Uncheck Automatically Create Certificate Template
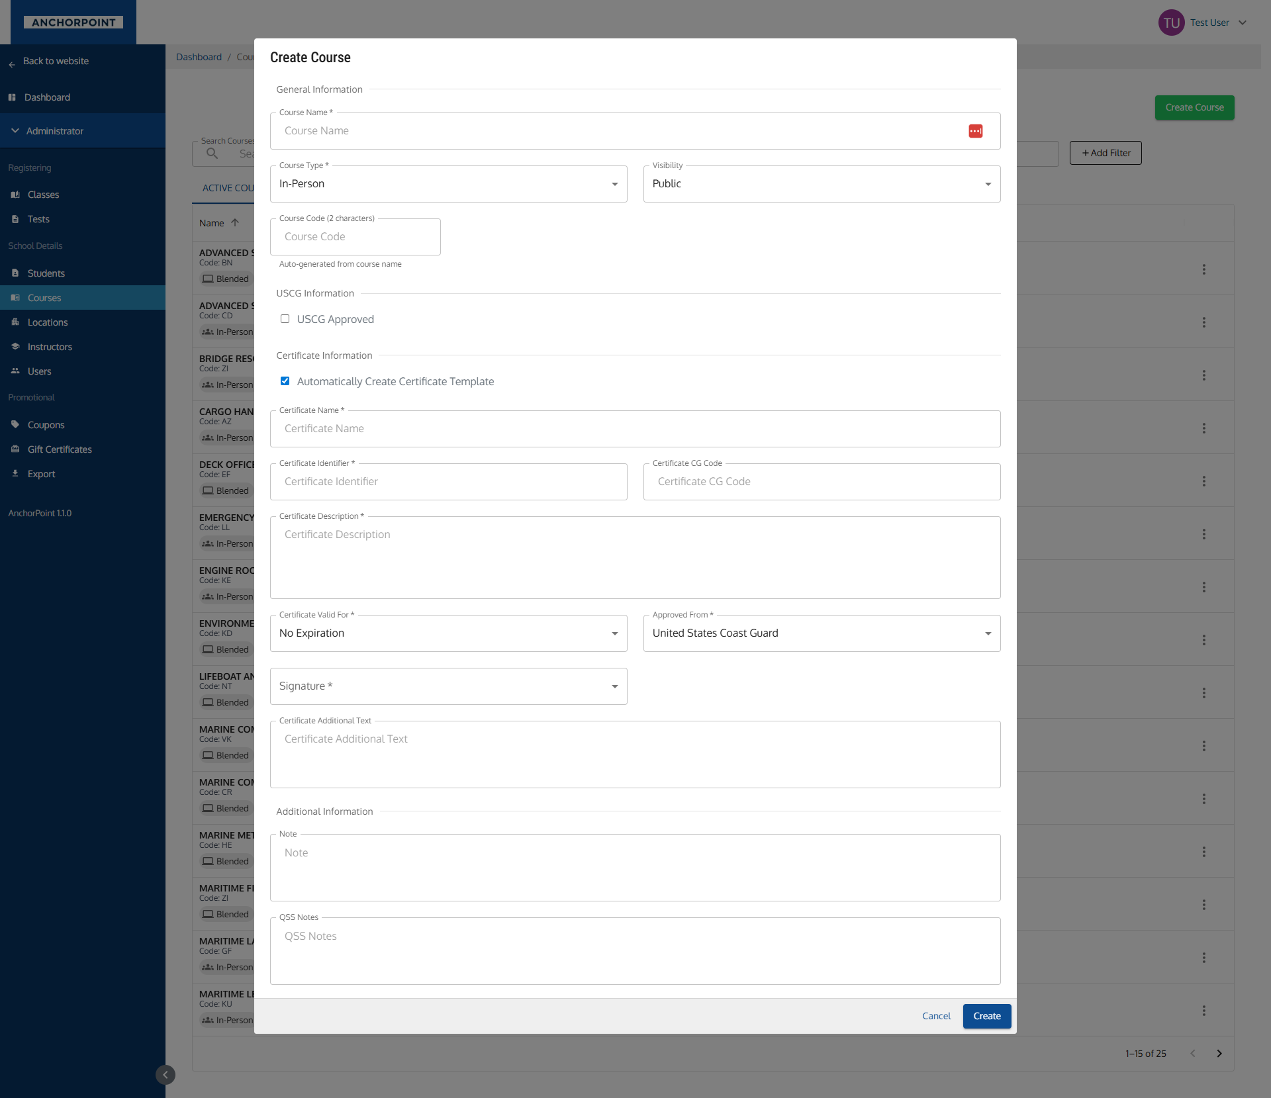1271x1098 pixels. [285, 381]
